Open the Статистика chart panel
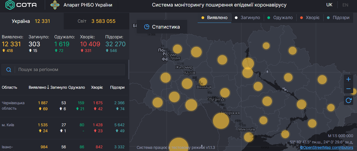Viewport: 357px width, 151px height. pos(162,27)
